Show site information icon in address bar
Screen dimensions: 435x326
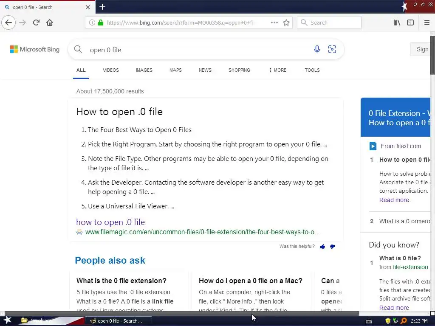point(92,23)
